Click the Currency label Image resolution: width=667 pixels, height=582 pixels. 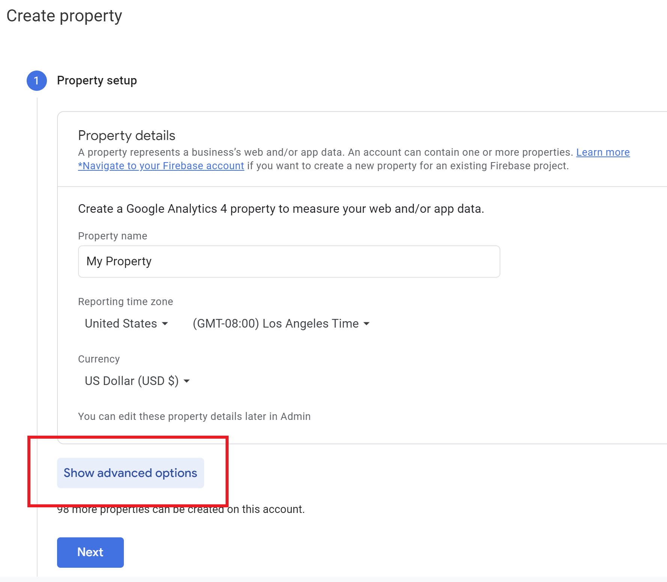point(99,359)
